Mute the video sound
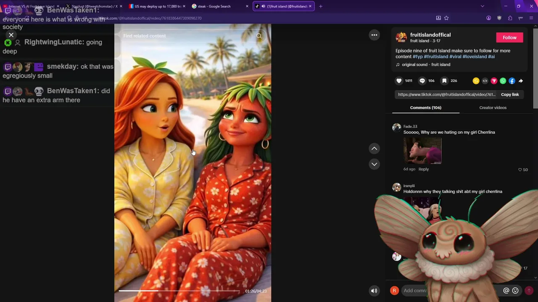538x302 pixels. [374, 291]
